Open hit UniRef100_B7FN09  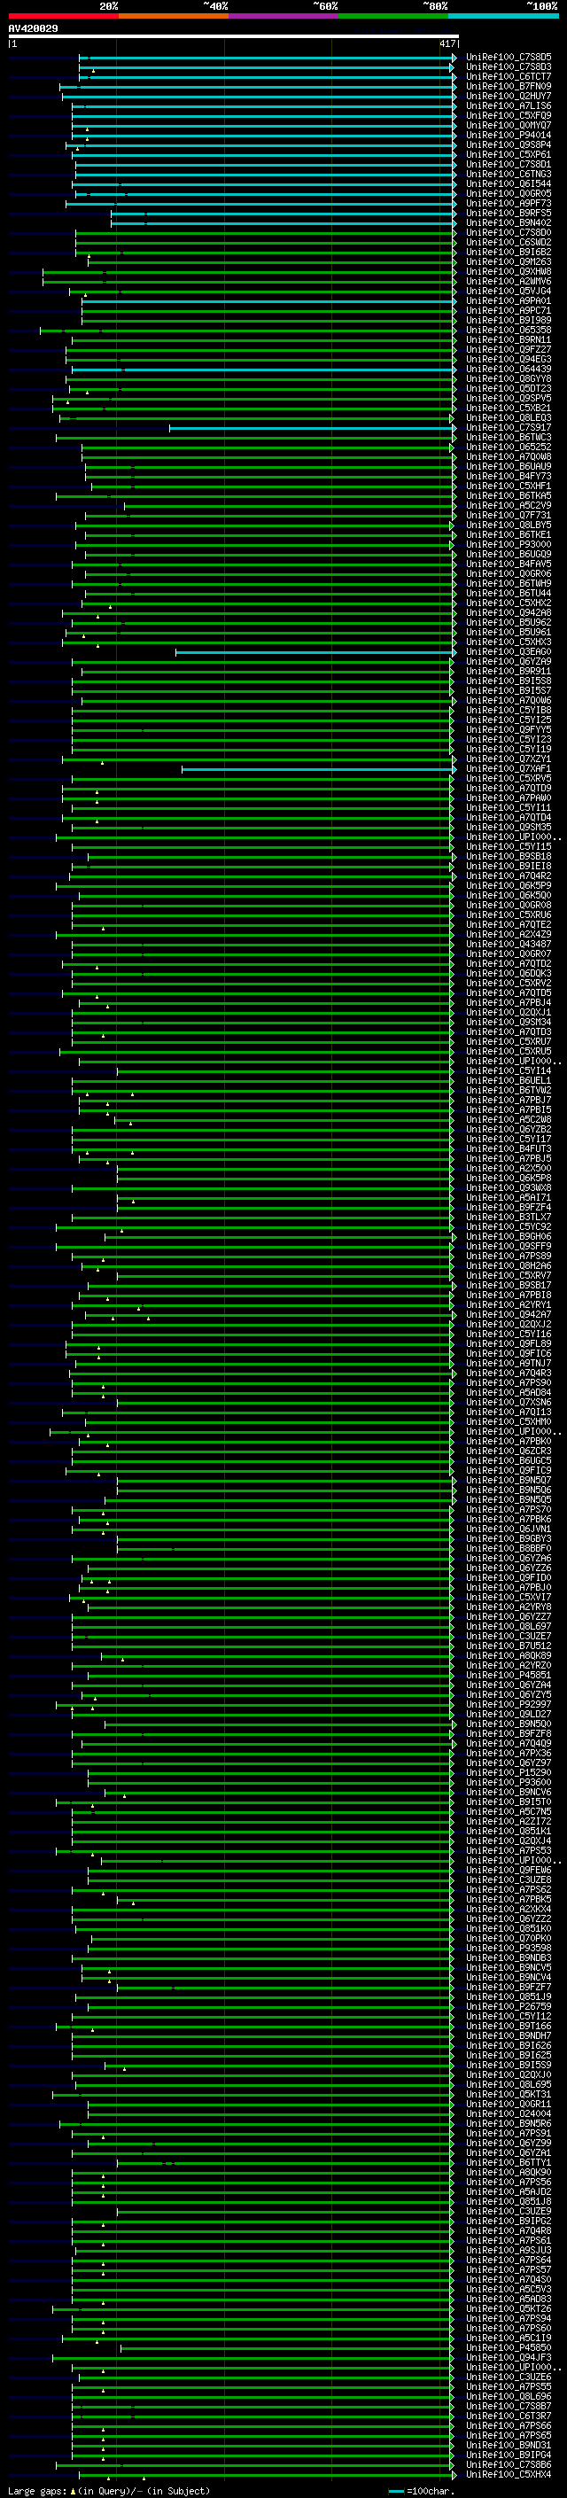click(509, 86)
